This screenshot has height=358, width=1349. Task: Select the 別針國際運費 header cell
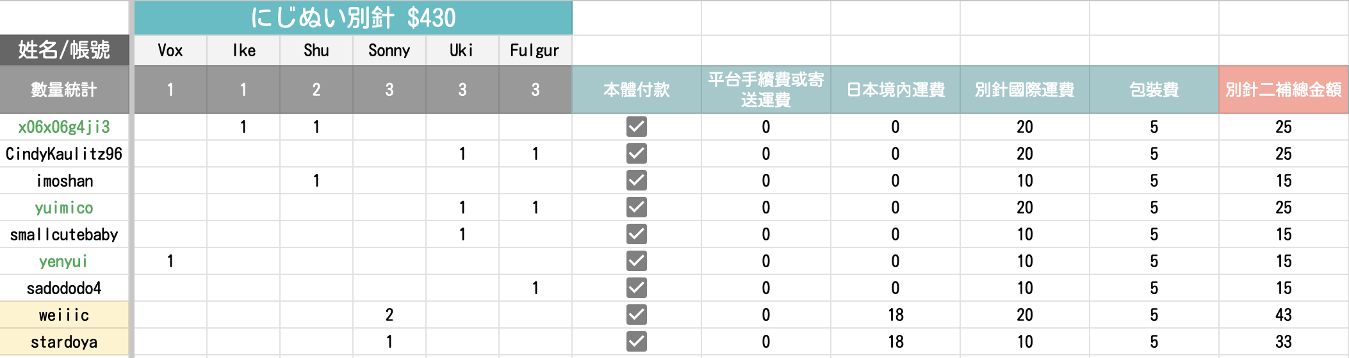(1025, 89)
